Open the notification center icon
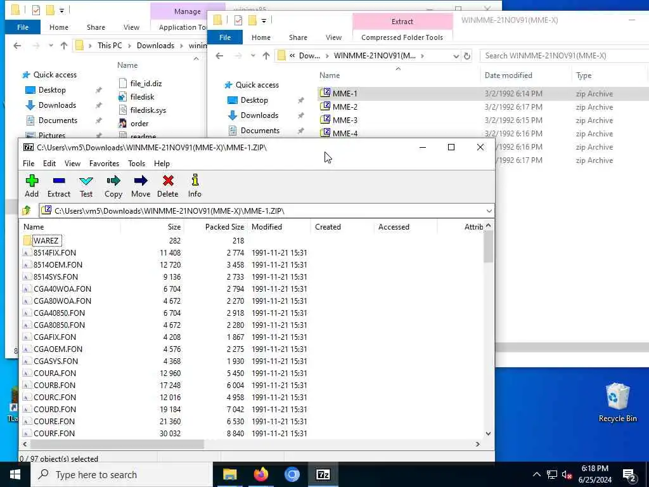The image size is (649, 487). click(x=629, y=474)
